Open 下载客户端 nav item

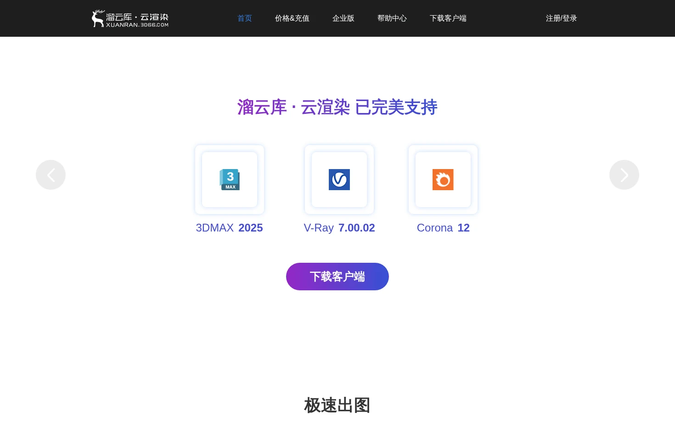[x=448, y=18]
